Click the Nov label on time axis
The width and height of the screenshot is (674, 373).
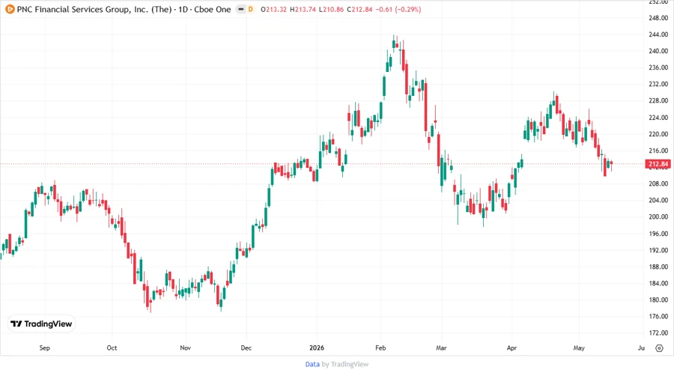(x=185, y=348)
